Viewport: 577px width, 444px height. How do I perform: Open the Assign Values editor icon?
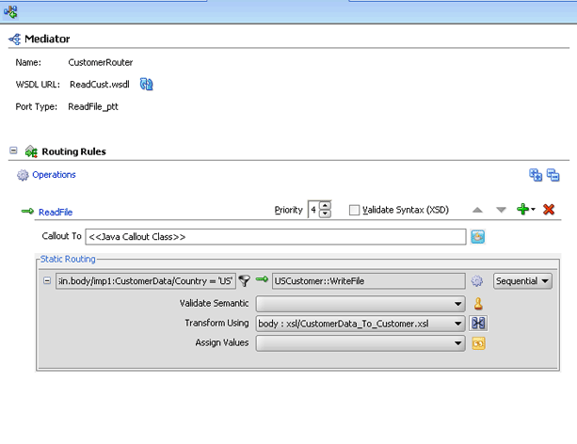[x=478, y=343]
